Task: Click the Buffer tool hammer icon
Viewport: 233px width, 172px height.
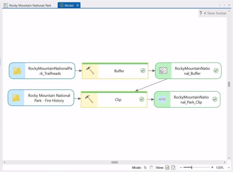Action: pos(90,70)
